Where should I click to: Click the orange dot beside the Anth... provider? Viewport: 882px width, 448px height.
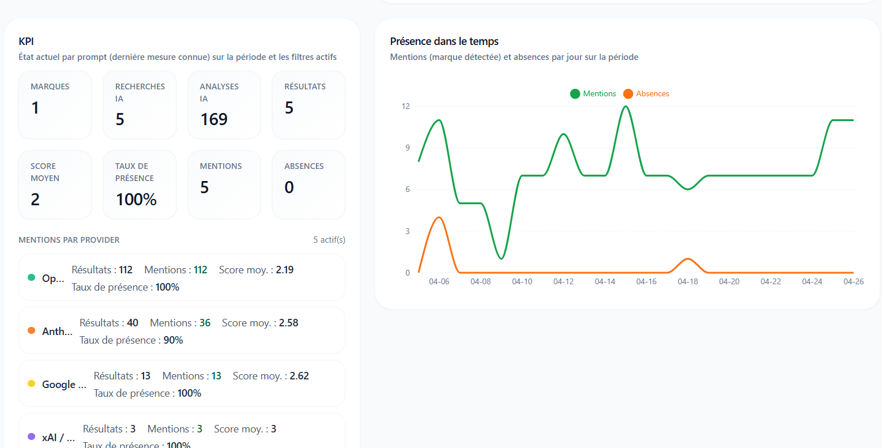[x=32, y=331]
